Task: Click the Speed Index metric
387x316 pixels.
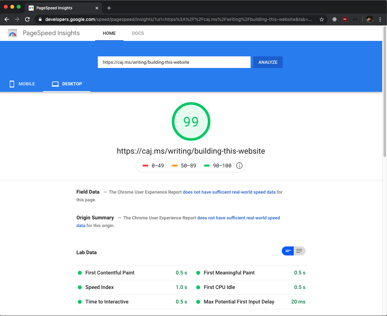Action: click(132, 287)
